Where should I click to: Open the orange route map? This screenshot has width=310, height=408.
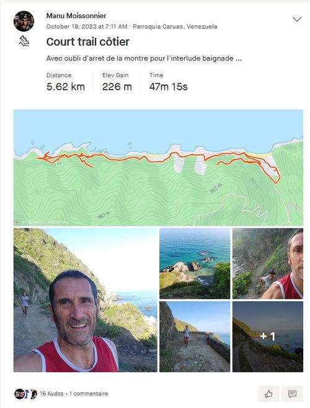pos(158,168)
